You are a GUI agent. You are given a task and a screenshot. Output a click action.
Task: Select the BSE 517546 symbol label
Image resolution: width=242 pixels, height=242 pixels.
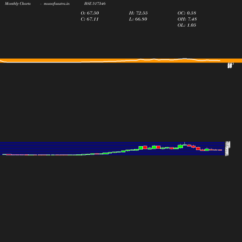[x=95, y=3]
